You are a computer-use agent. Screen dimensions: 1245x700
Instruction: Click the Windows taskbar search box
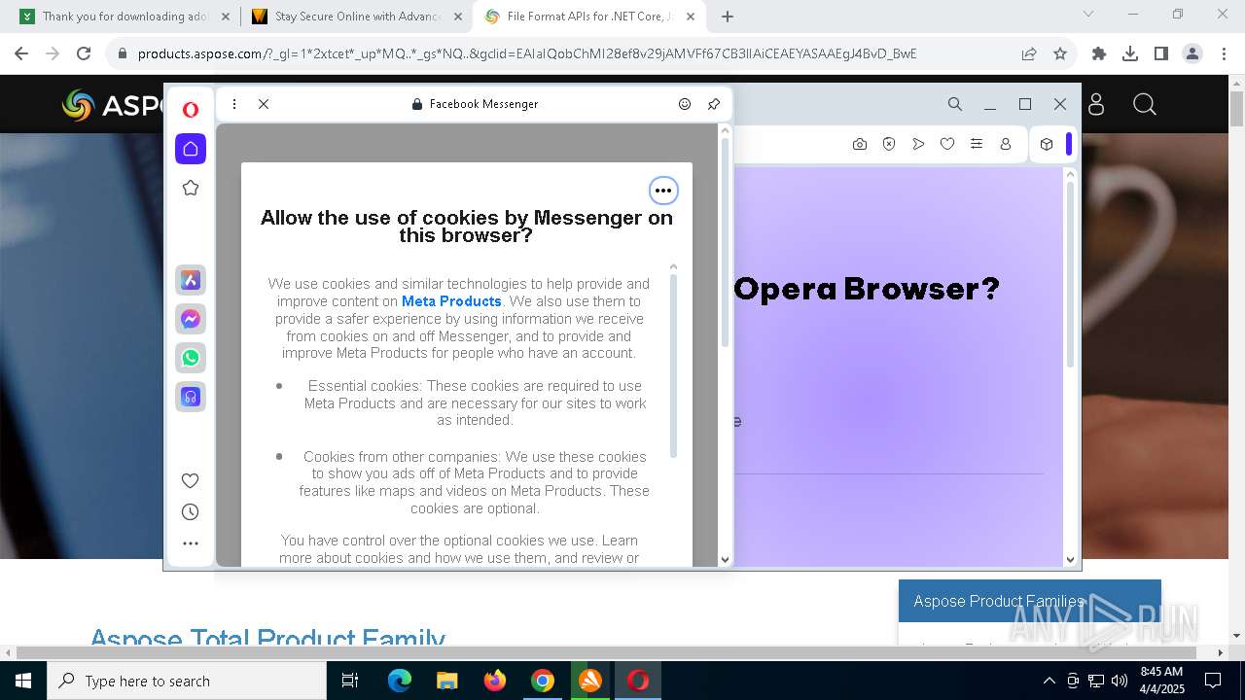187,681
